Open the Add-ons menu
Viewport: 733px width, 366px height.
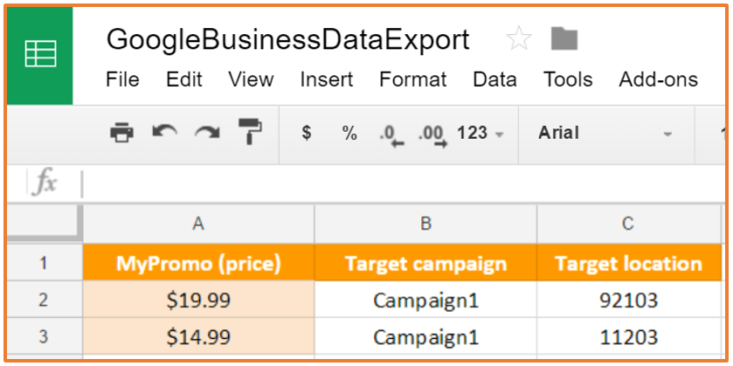(658, 79)
